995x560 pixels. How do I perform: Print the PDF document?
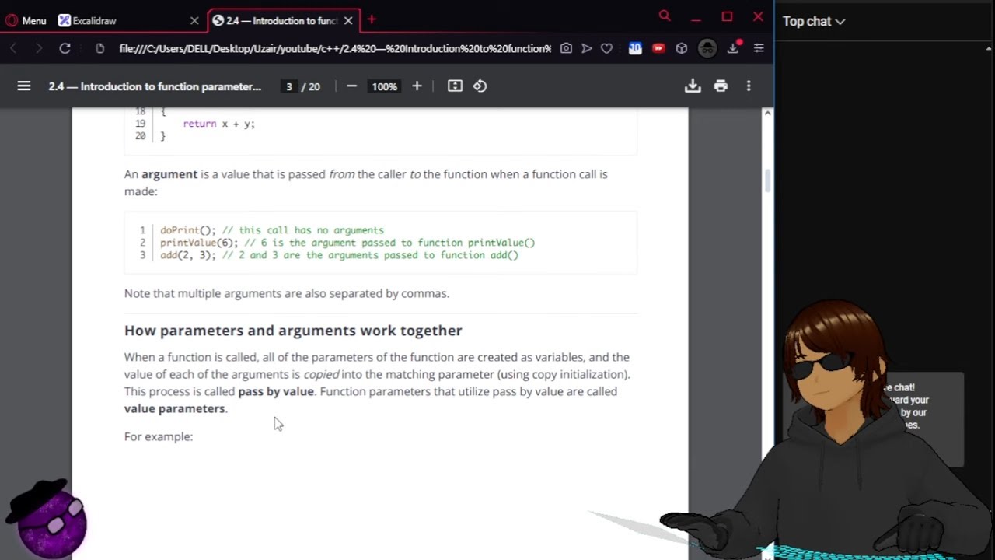[x=721, y=86]
